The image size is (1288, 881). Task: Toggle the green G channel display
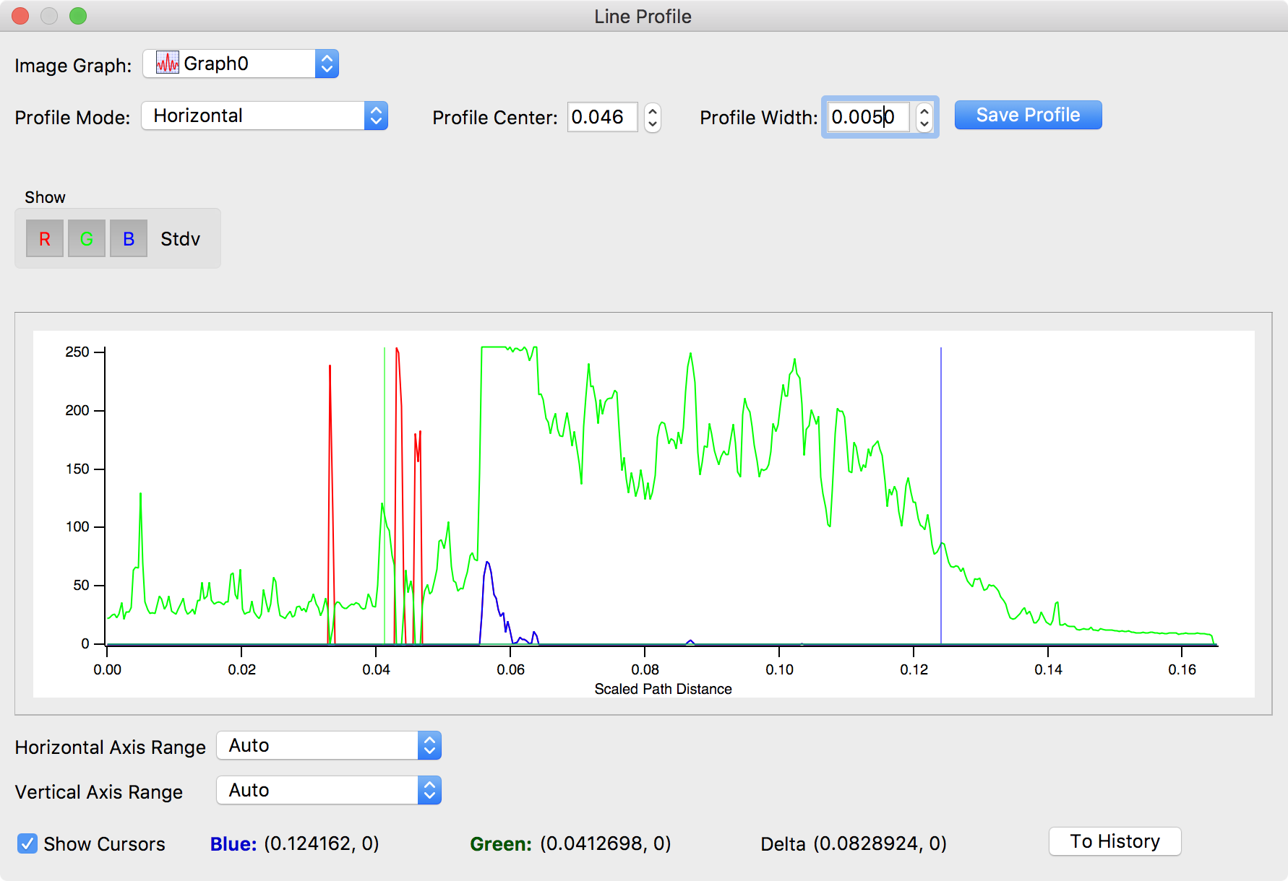87,239
